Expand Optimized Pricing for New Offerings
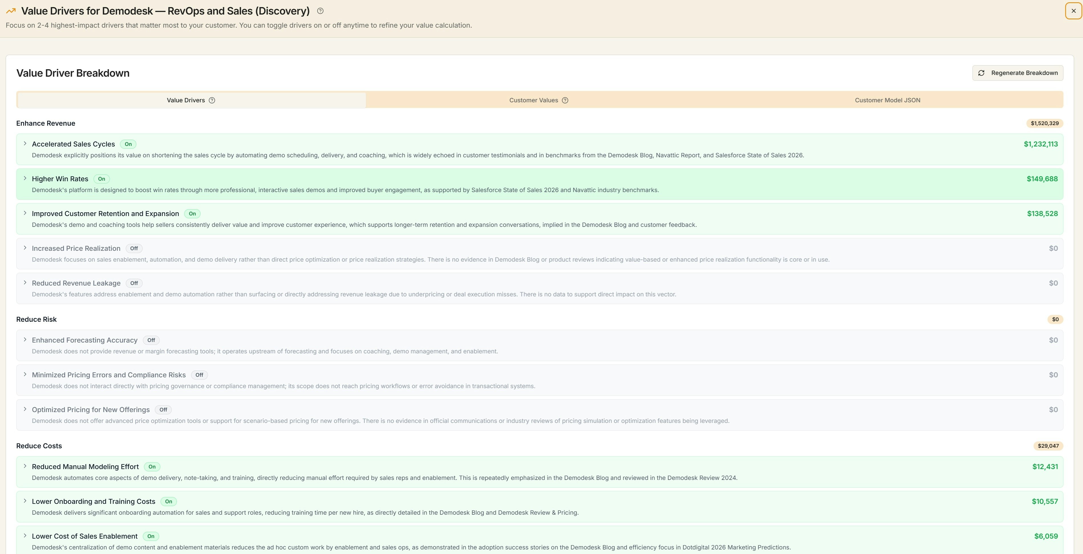1083x554 pixels. pos(25,410)
